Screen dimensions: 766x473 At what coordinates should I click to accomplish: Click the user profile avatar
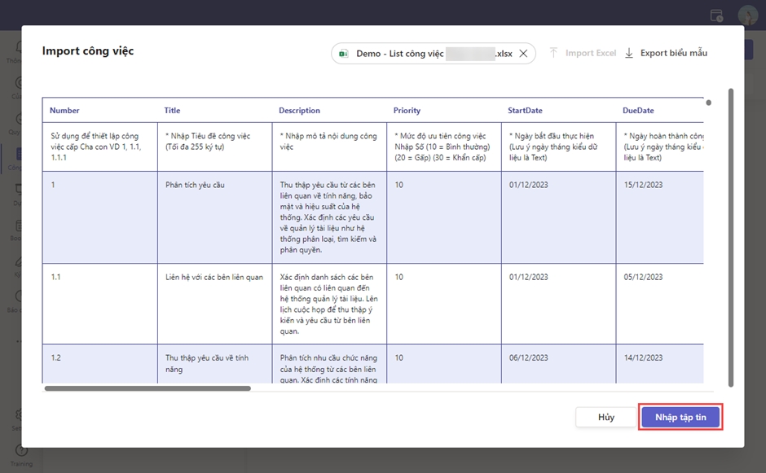pos(747,15)
